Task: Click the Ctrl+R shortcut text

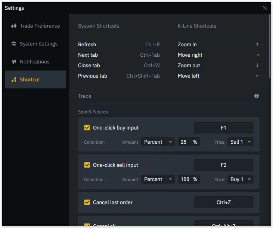Action: [152, 44]
